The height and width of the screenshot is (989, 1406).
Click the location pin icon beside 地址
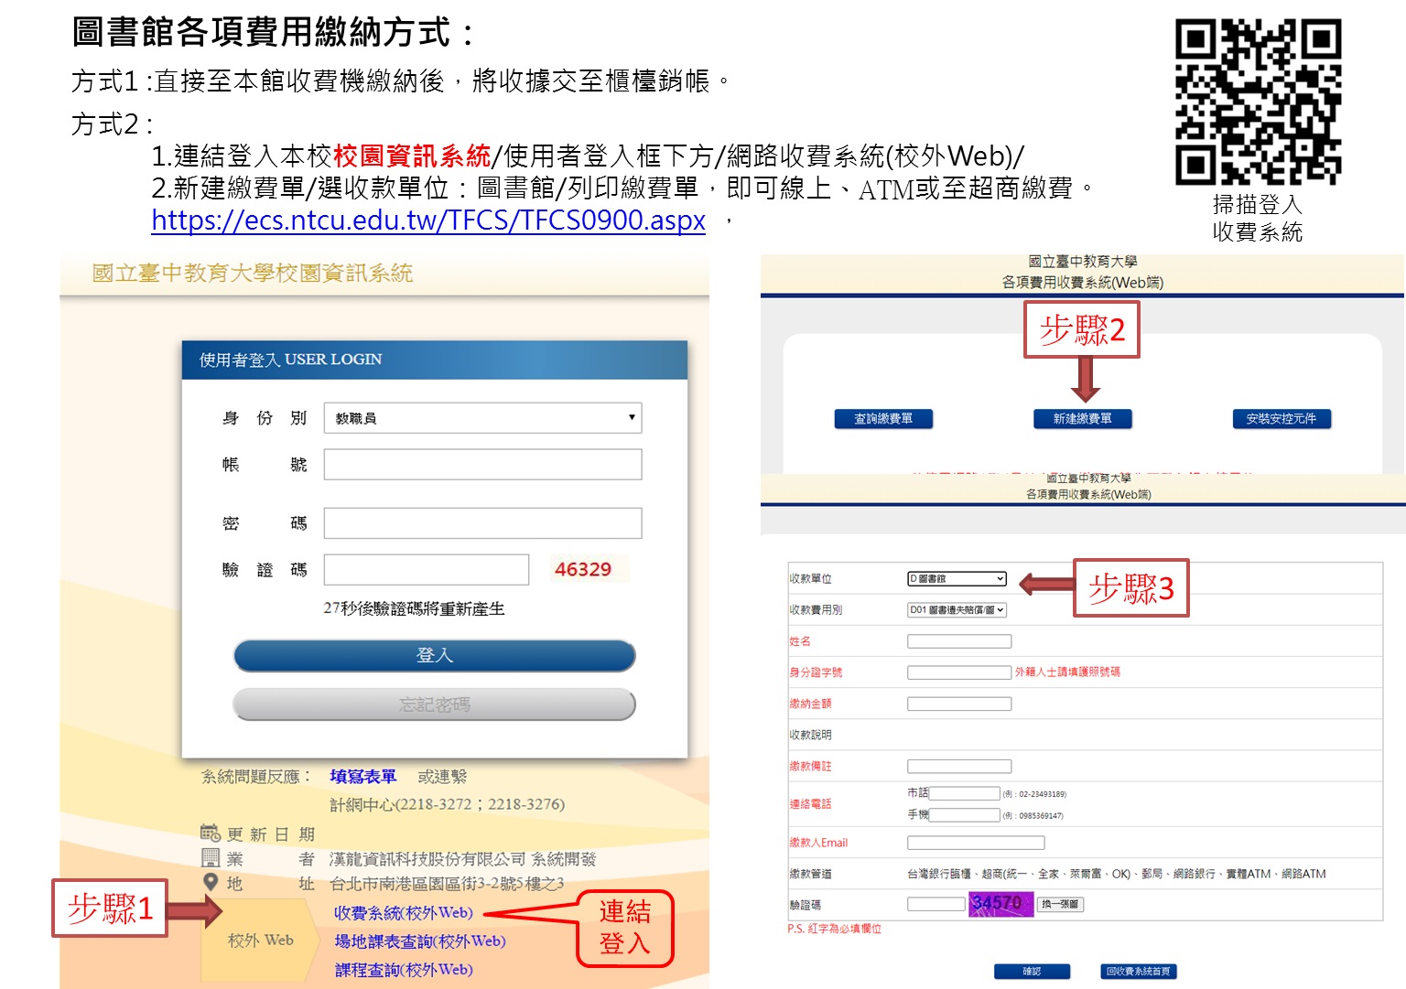(211, 882)
